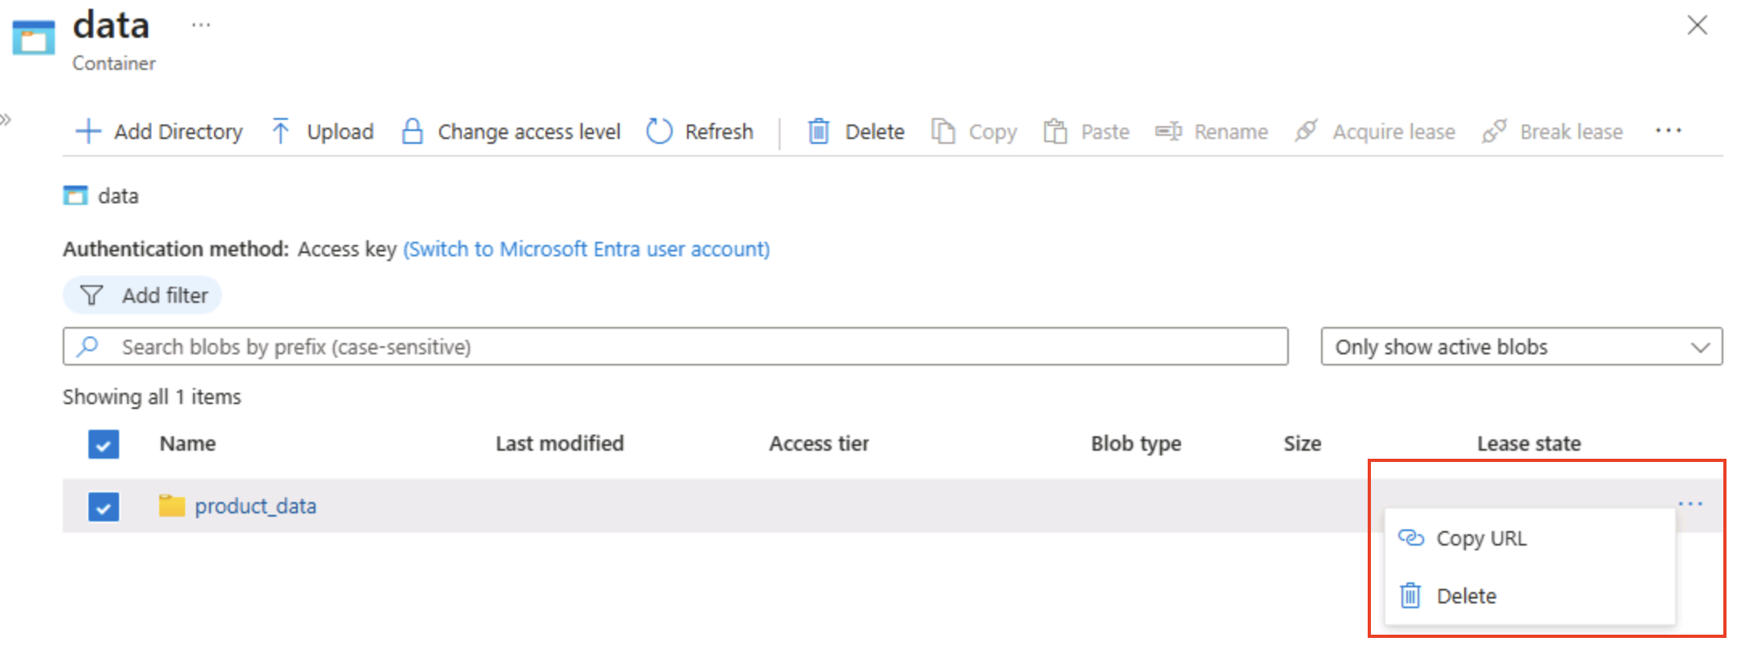Viewport: 1741px width, 662px height.
Task: Click the Break lease toolbar item
Action: [1553, 131]
